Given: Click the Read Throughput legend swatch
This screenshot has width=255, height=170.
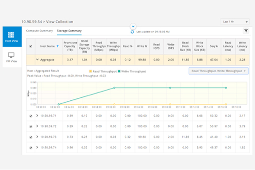Looking at the screenshot, I should 90,71.
